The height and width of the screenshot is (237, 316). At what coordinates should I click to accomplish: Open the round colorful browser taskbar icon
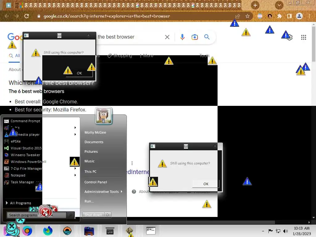pos(27,231)
